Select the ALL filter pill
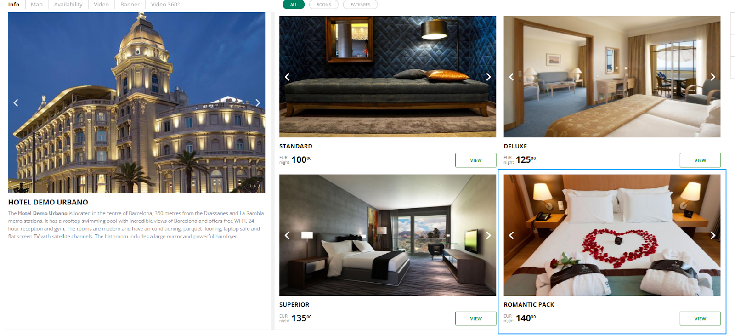 (294, 5)
